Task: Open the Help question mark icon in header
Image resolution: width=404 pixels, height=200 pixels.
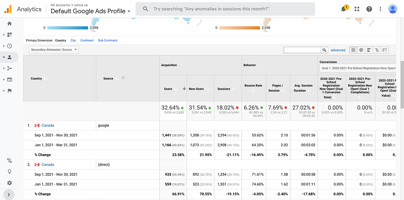Action: pyautogui.click(x=369, y=9)
